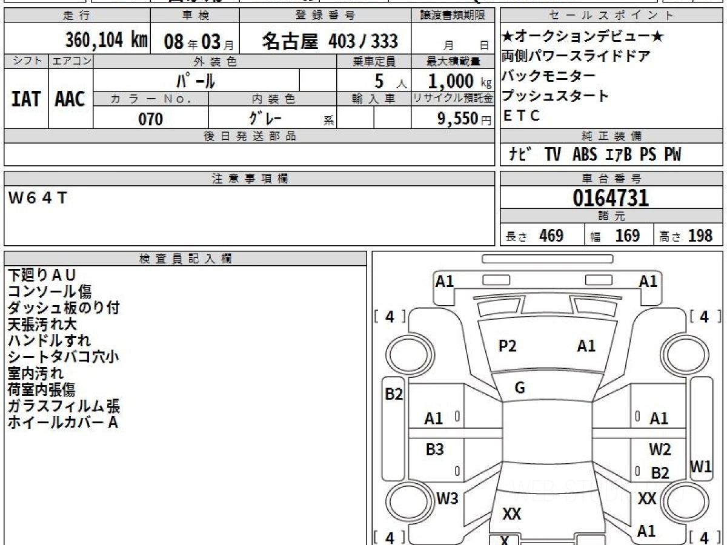
Task: Select the ダッシュ板のり付 note
Action: [64, 308]
